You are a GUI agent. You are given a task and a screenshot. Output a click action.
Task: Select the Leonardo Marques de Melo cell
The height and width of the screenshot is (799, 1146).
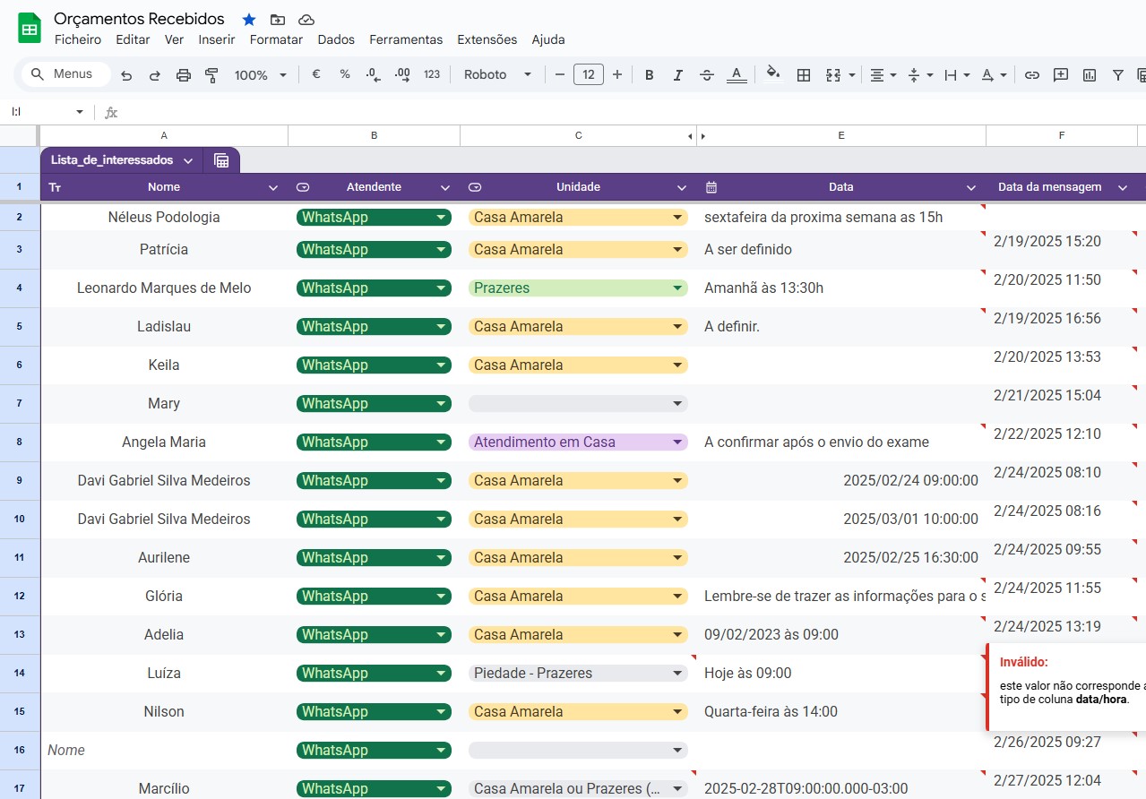pos(164,288)
